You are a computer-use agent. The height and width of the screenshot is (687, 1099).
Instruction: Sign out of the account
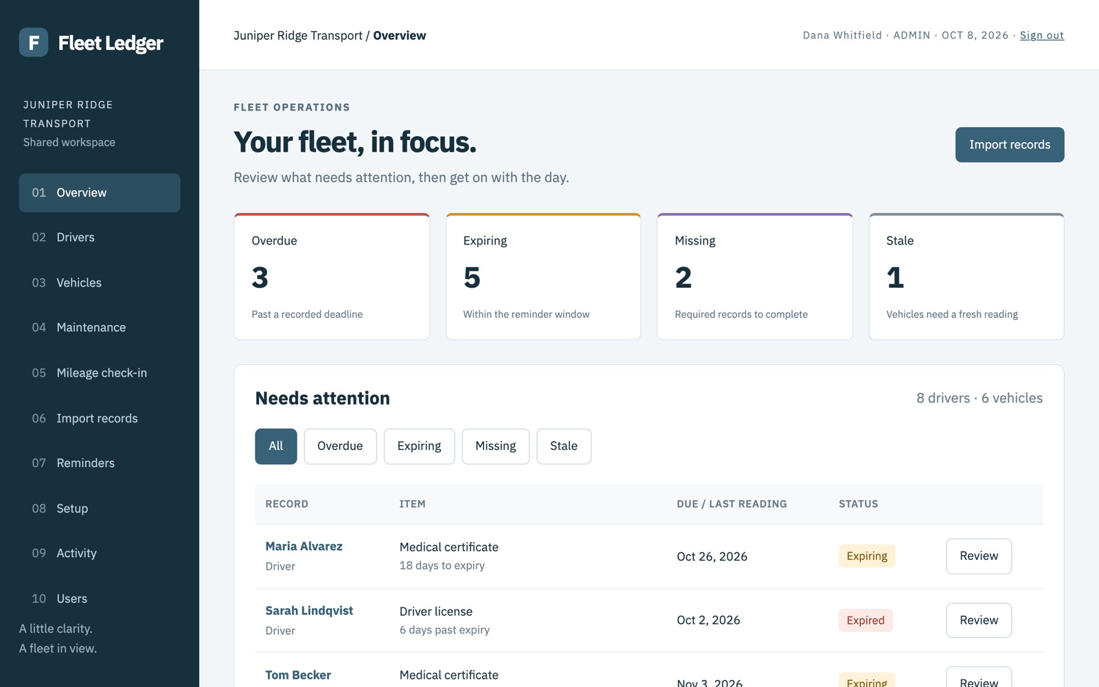pos(1041,35)
